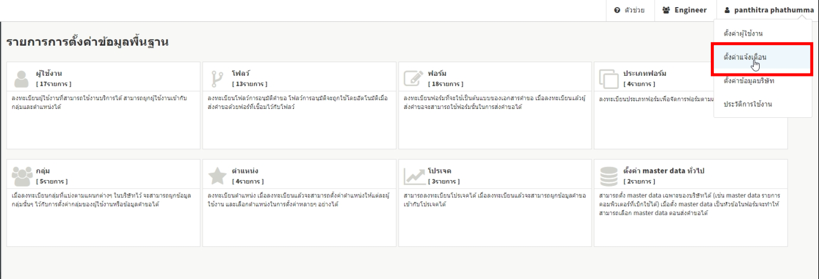
Task: Click the people group icon on กลุ่ม card
Action: [22, 176]
